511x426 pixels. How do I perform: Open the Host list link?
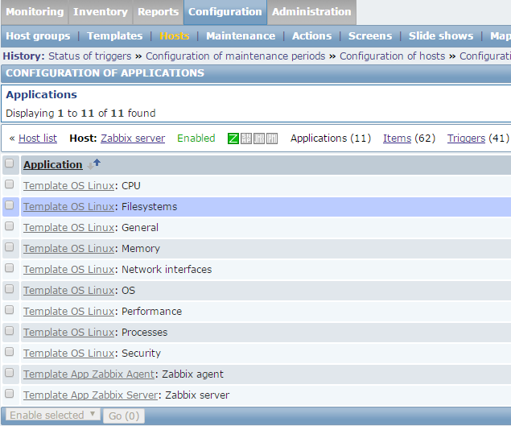[x=38, y=139]
